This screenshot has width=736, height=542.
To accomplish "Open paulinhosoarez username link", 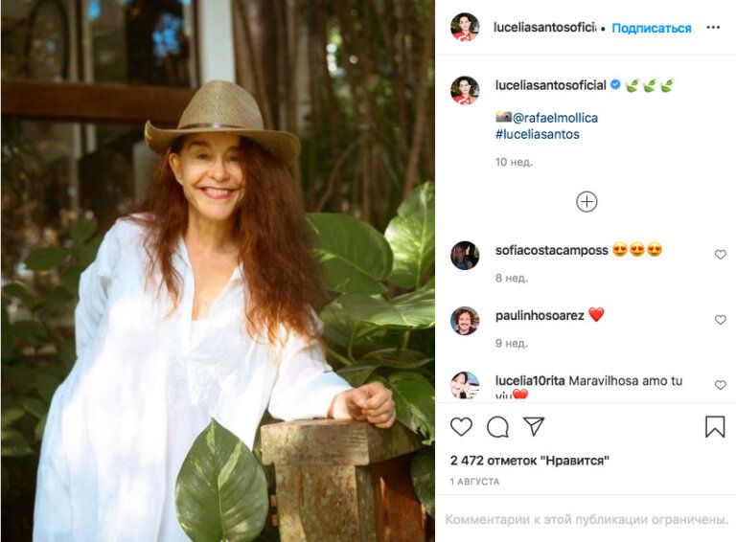I will 539,315.
